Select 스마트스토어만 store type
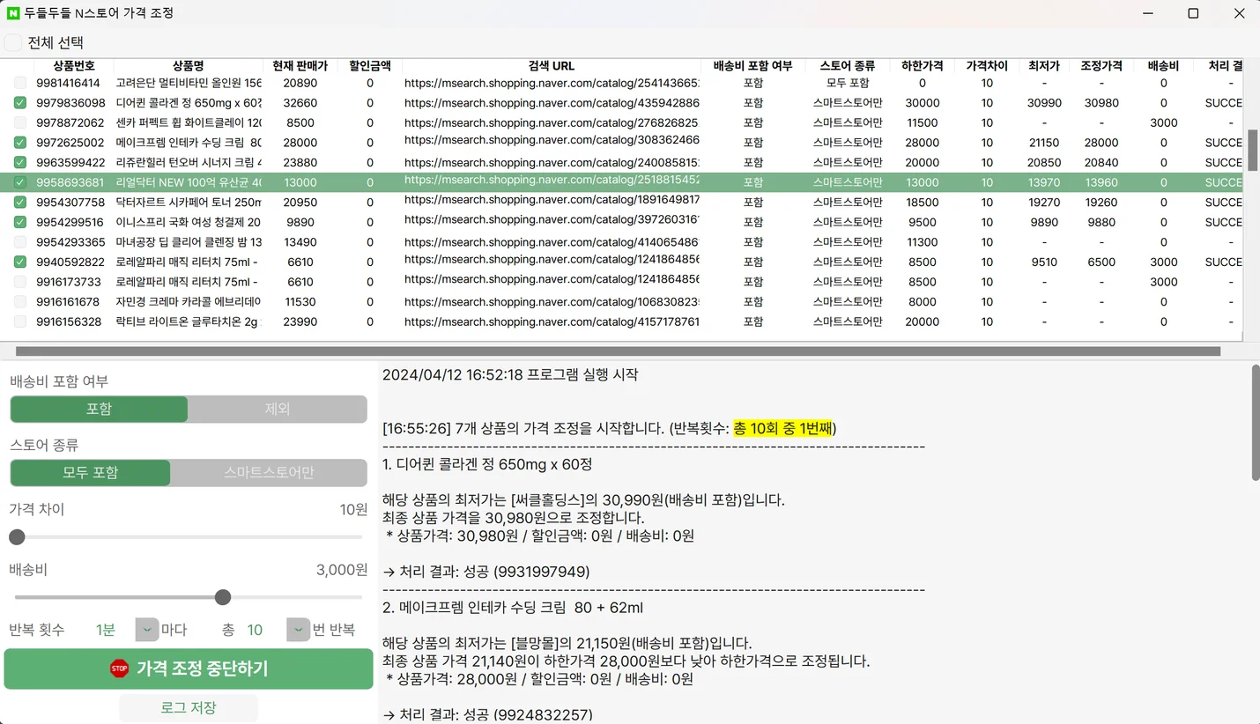 269,472
